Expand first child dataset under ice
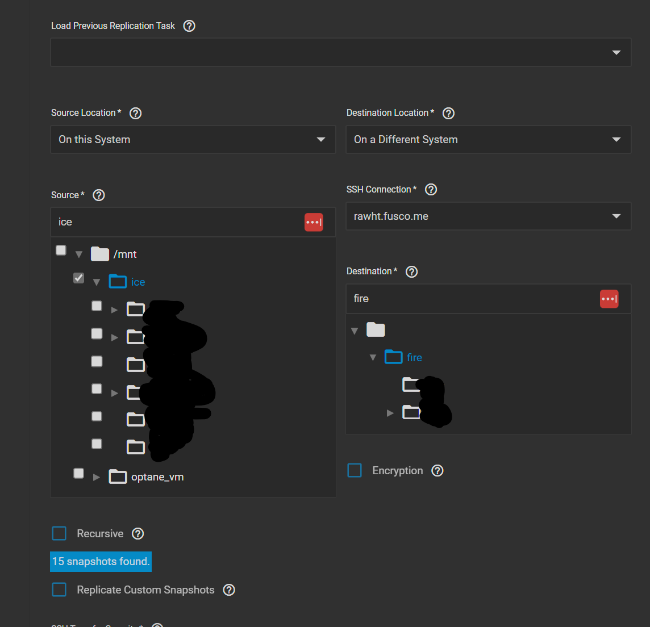 tap(114, 310)
